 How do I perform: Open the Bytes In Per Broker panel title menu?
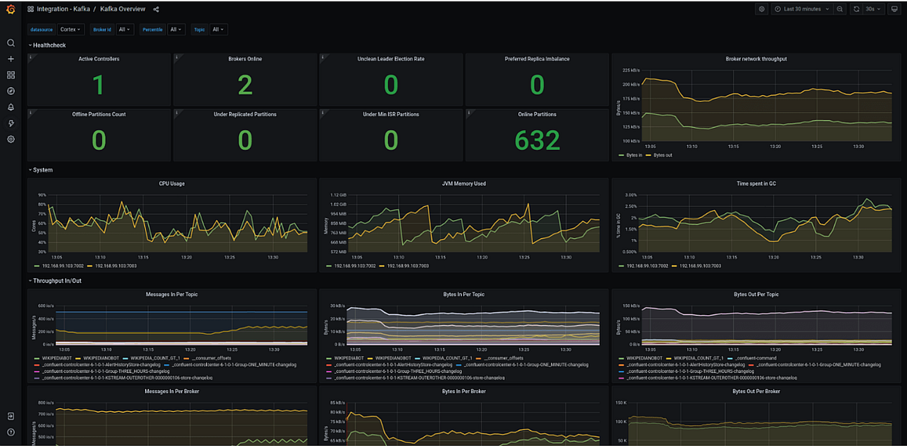pos(463,392)
